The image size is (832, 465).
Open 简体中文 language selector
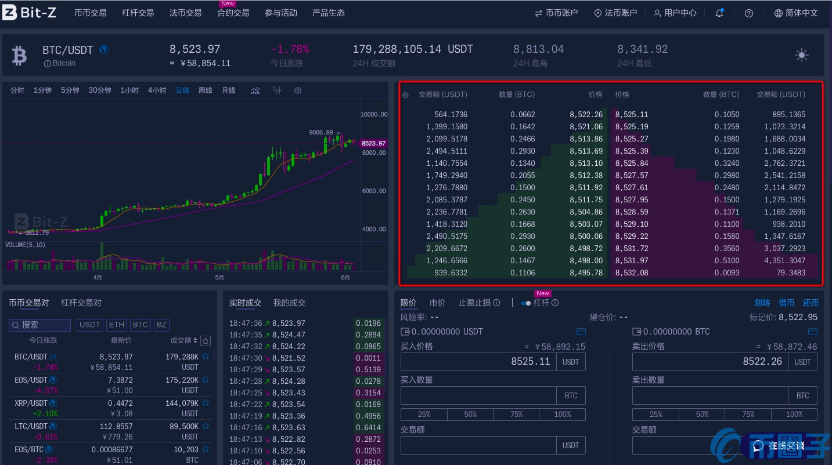pos(796,13)
